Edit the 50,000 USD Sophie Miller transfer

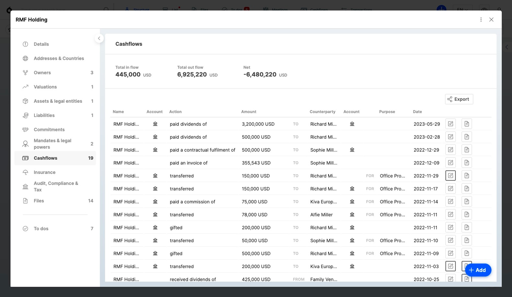451,240
